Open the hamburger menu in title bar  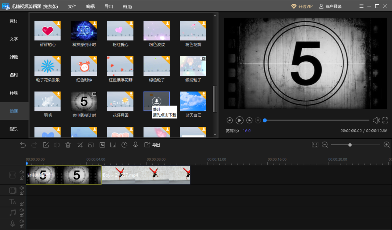pos(361,6)
